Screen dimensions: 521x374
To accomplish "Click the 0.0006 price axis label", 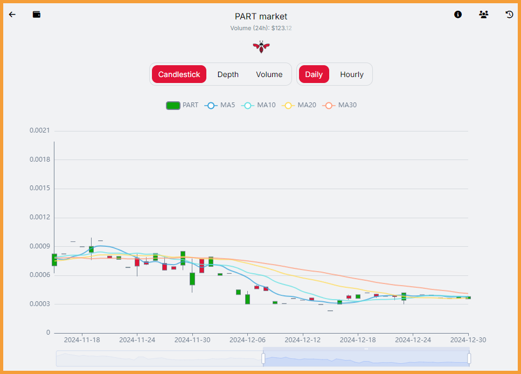I will pyautogui.click(x=39, y=275).
